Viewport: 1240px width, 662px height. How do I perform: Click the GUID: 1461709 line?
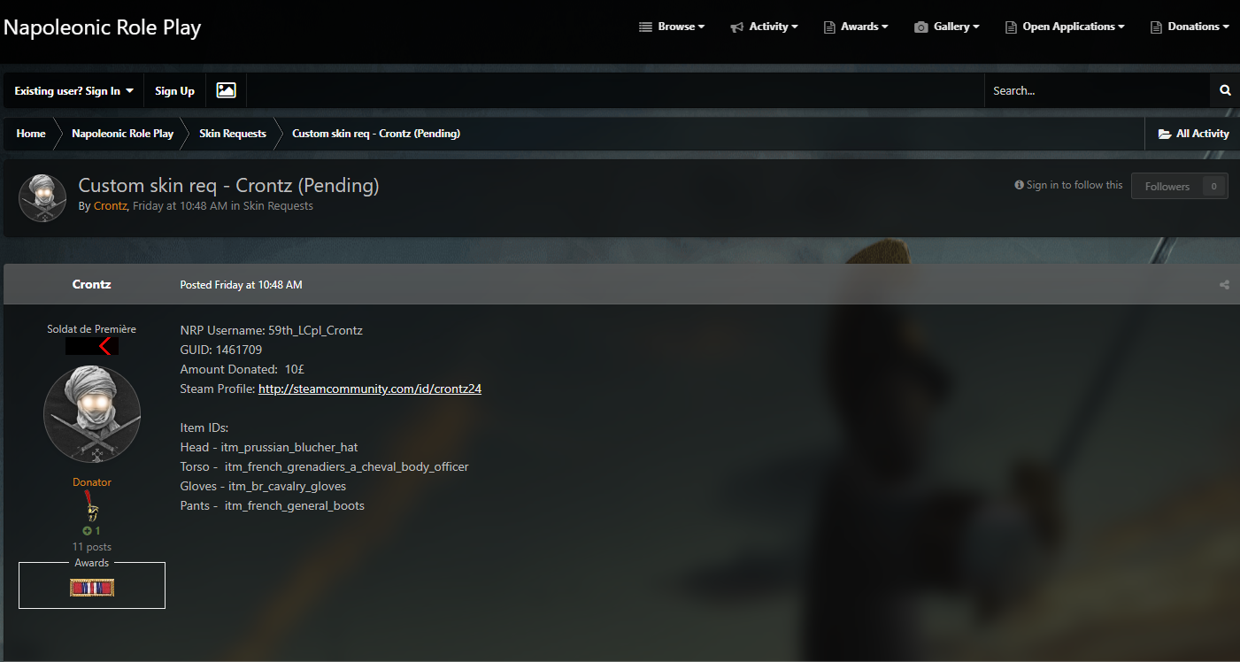coord(221,350)
